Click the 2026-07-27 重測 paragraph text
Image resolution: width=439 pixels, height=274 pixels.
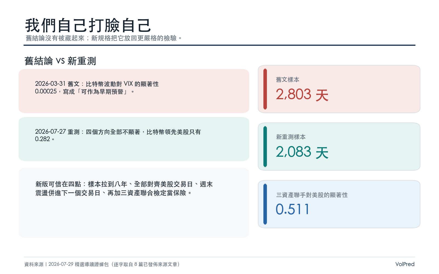coord(118,135)
